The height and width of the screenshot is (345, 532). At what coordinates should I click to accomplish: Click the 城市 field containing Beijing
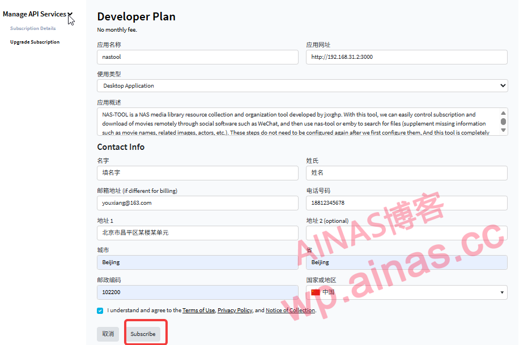pos(198,262)
